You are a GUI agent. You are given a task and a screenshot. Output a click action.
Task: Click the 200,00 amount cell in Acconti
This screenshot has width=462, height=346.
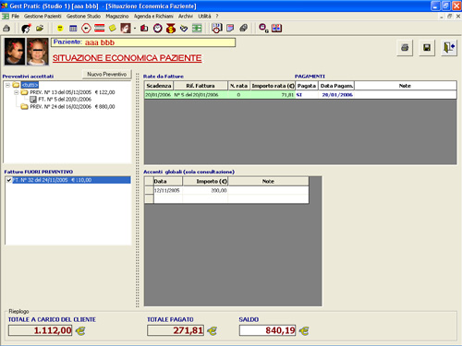click(205, 191)
